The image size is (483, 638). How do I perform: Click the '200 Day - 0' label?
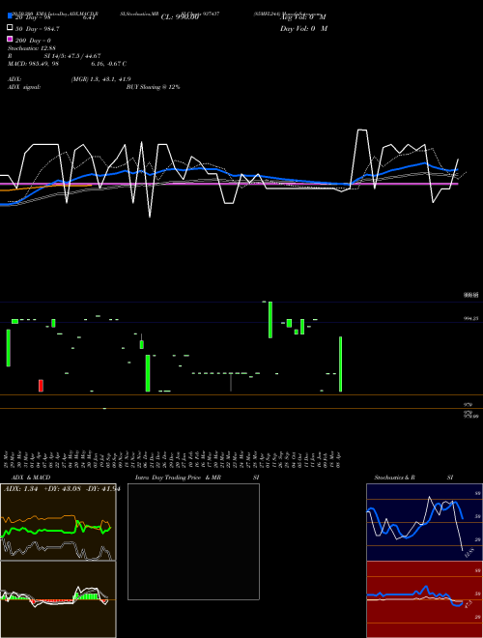(33, 41)
